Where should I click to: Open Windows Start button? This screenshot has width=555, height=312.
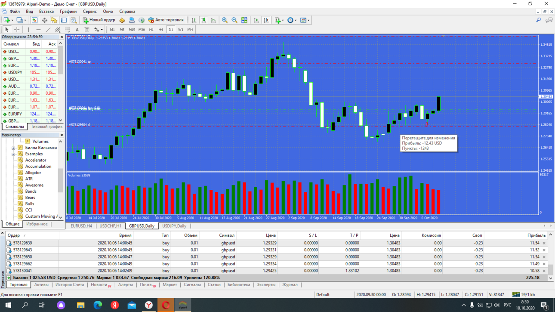(8, 305)
